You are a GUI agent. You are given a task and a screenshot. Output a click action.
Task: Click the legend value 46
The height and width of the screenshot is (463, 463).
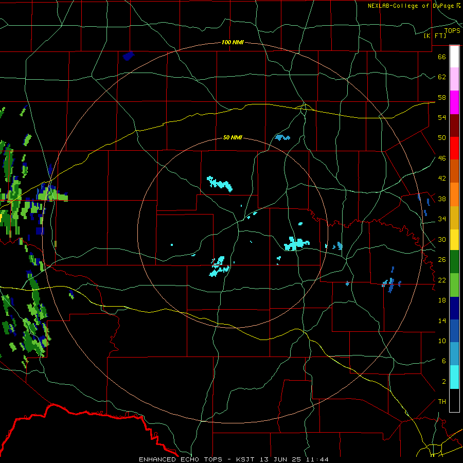click(442, 158)
